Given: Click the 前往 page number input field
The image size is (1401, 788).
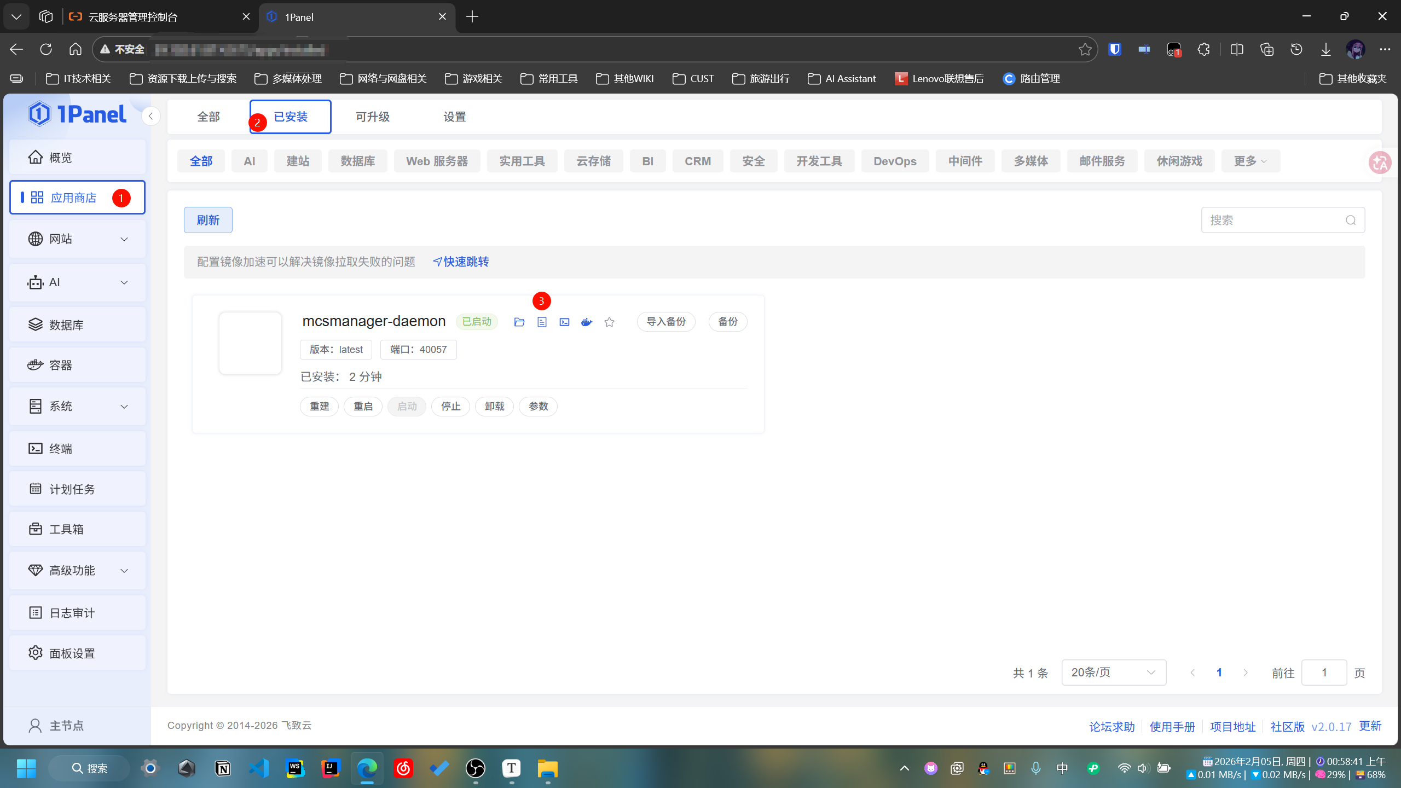Looking at the screenshot, I should point(1323,673).
